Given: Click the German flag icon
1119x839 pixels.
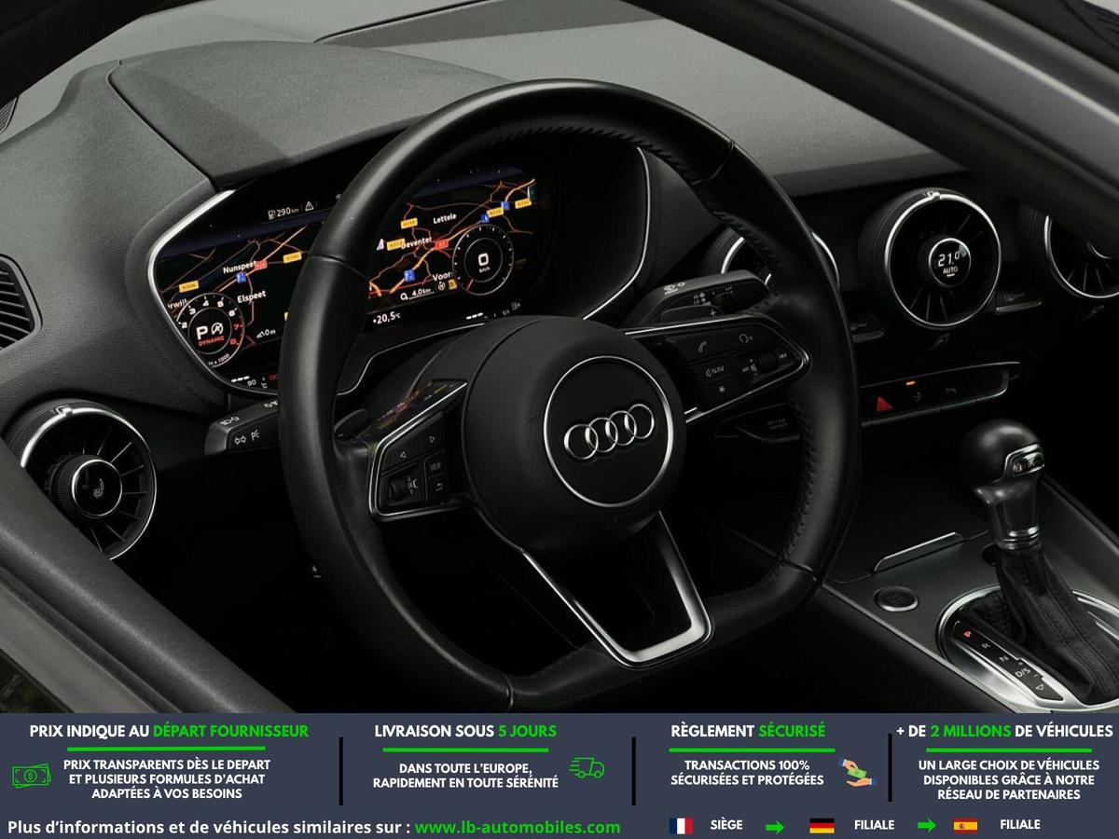Looking at the screenshot, I should [822, 826].
